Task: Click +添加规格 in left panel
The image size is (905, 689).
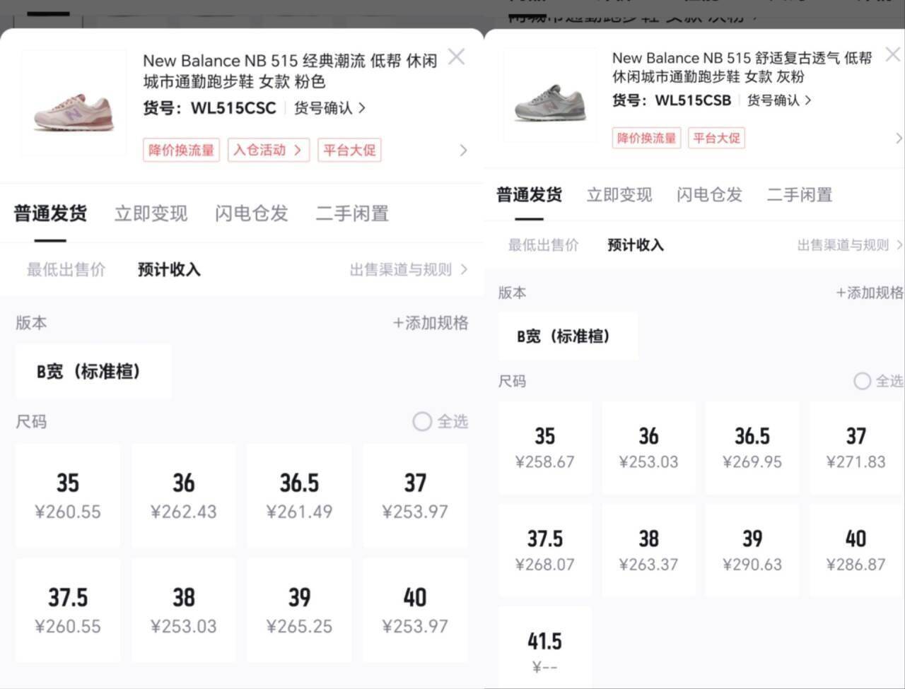Action: click(x=430, y=323)
